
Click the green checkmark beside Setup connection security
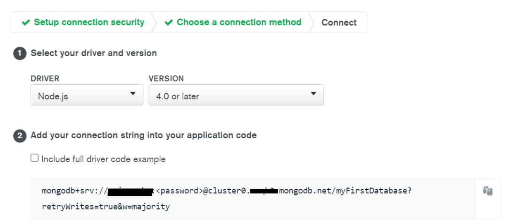click(x=26, y=22)
